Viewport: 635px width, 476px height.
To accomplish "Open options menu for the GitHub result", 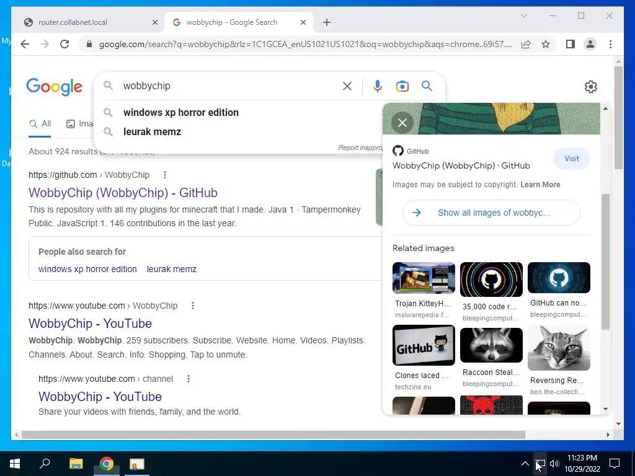I will (x=164, y=175).
